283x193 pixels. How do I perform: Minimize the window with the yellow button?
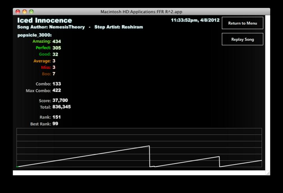pyautogui.click(x=24, y=12)
